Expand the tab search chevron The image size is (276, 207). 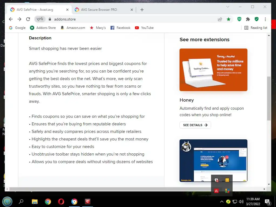tap(227, 7)
